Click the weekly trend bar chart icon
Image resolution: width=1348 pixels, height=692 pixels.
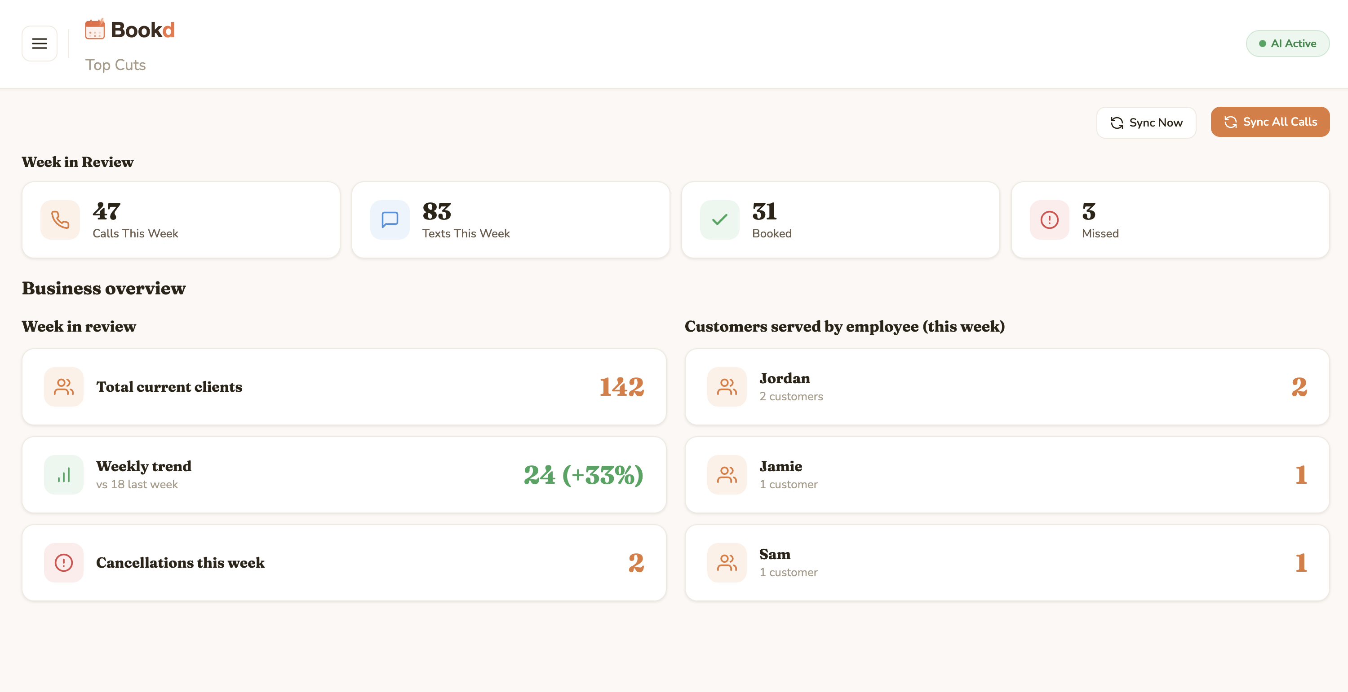[x=64, y=475]
